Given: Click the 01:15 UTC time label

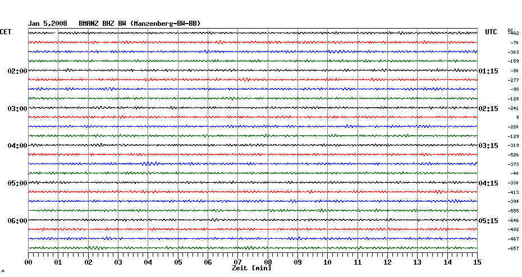Looking at the screenshot, I should [x=488, y=71].
